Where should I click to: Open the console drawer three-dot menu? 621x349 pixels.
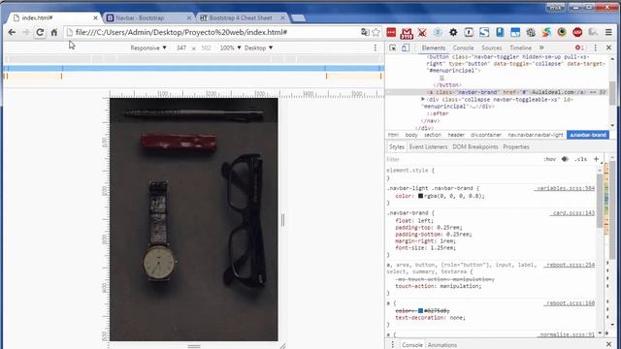coord(392,345)
